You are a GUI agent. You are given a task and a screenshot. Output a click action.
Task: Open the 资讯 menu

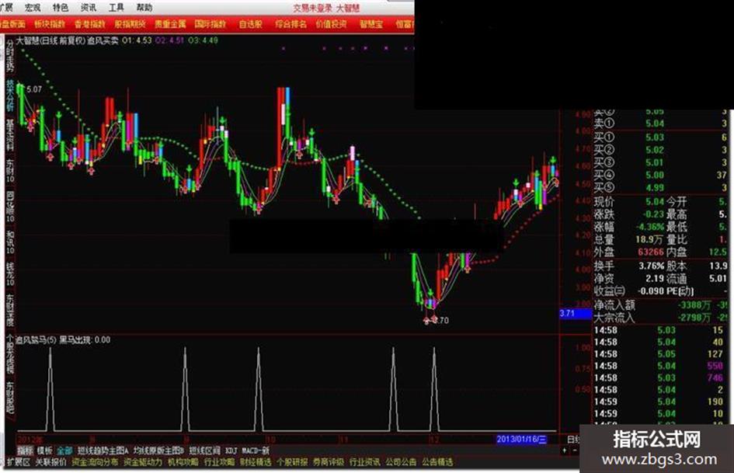89,8
